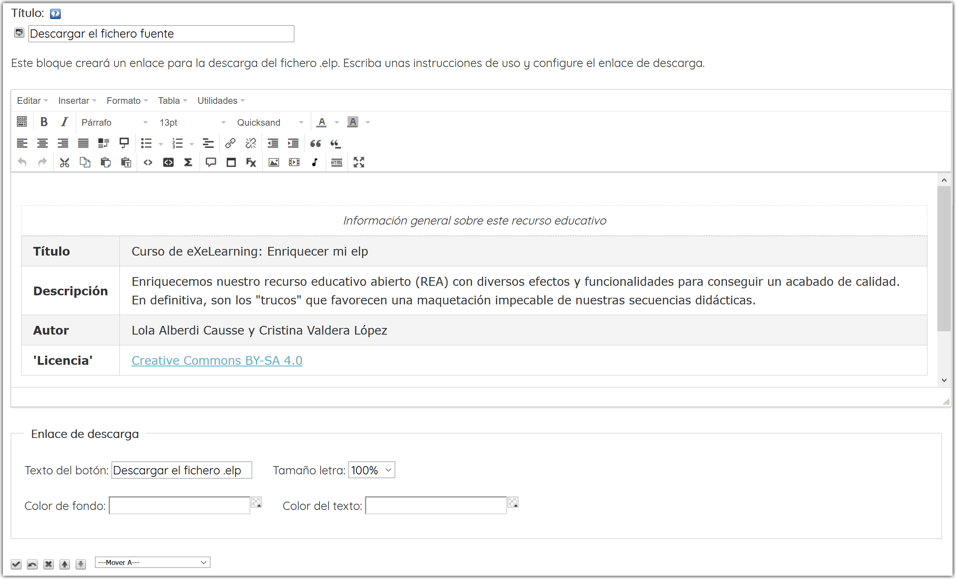Click the scissors cut icon
956x579 pixels.
(64, 163)
